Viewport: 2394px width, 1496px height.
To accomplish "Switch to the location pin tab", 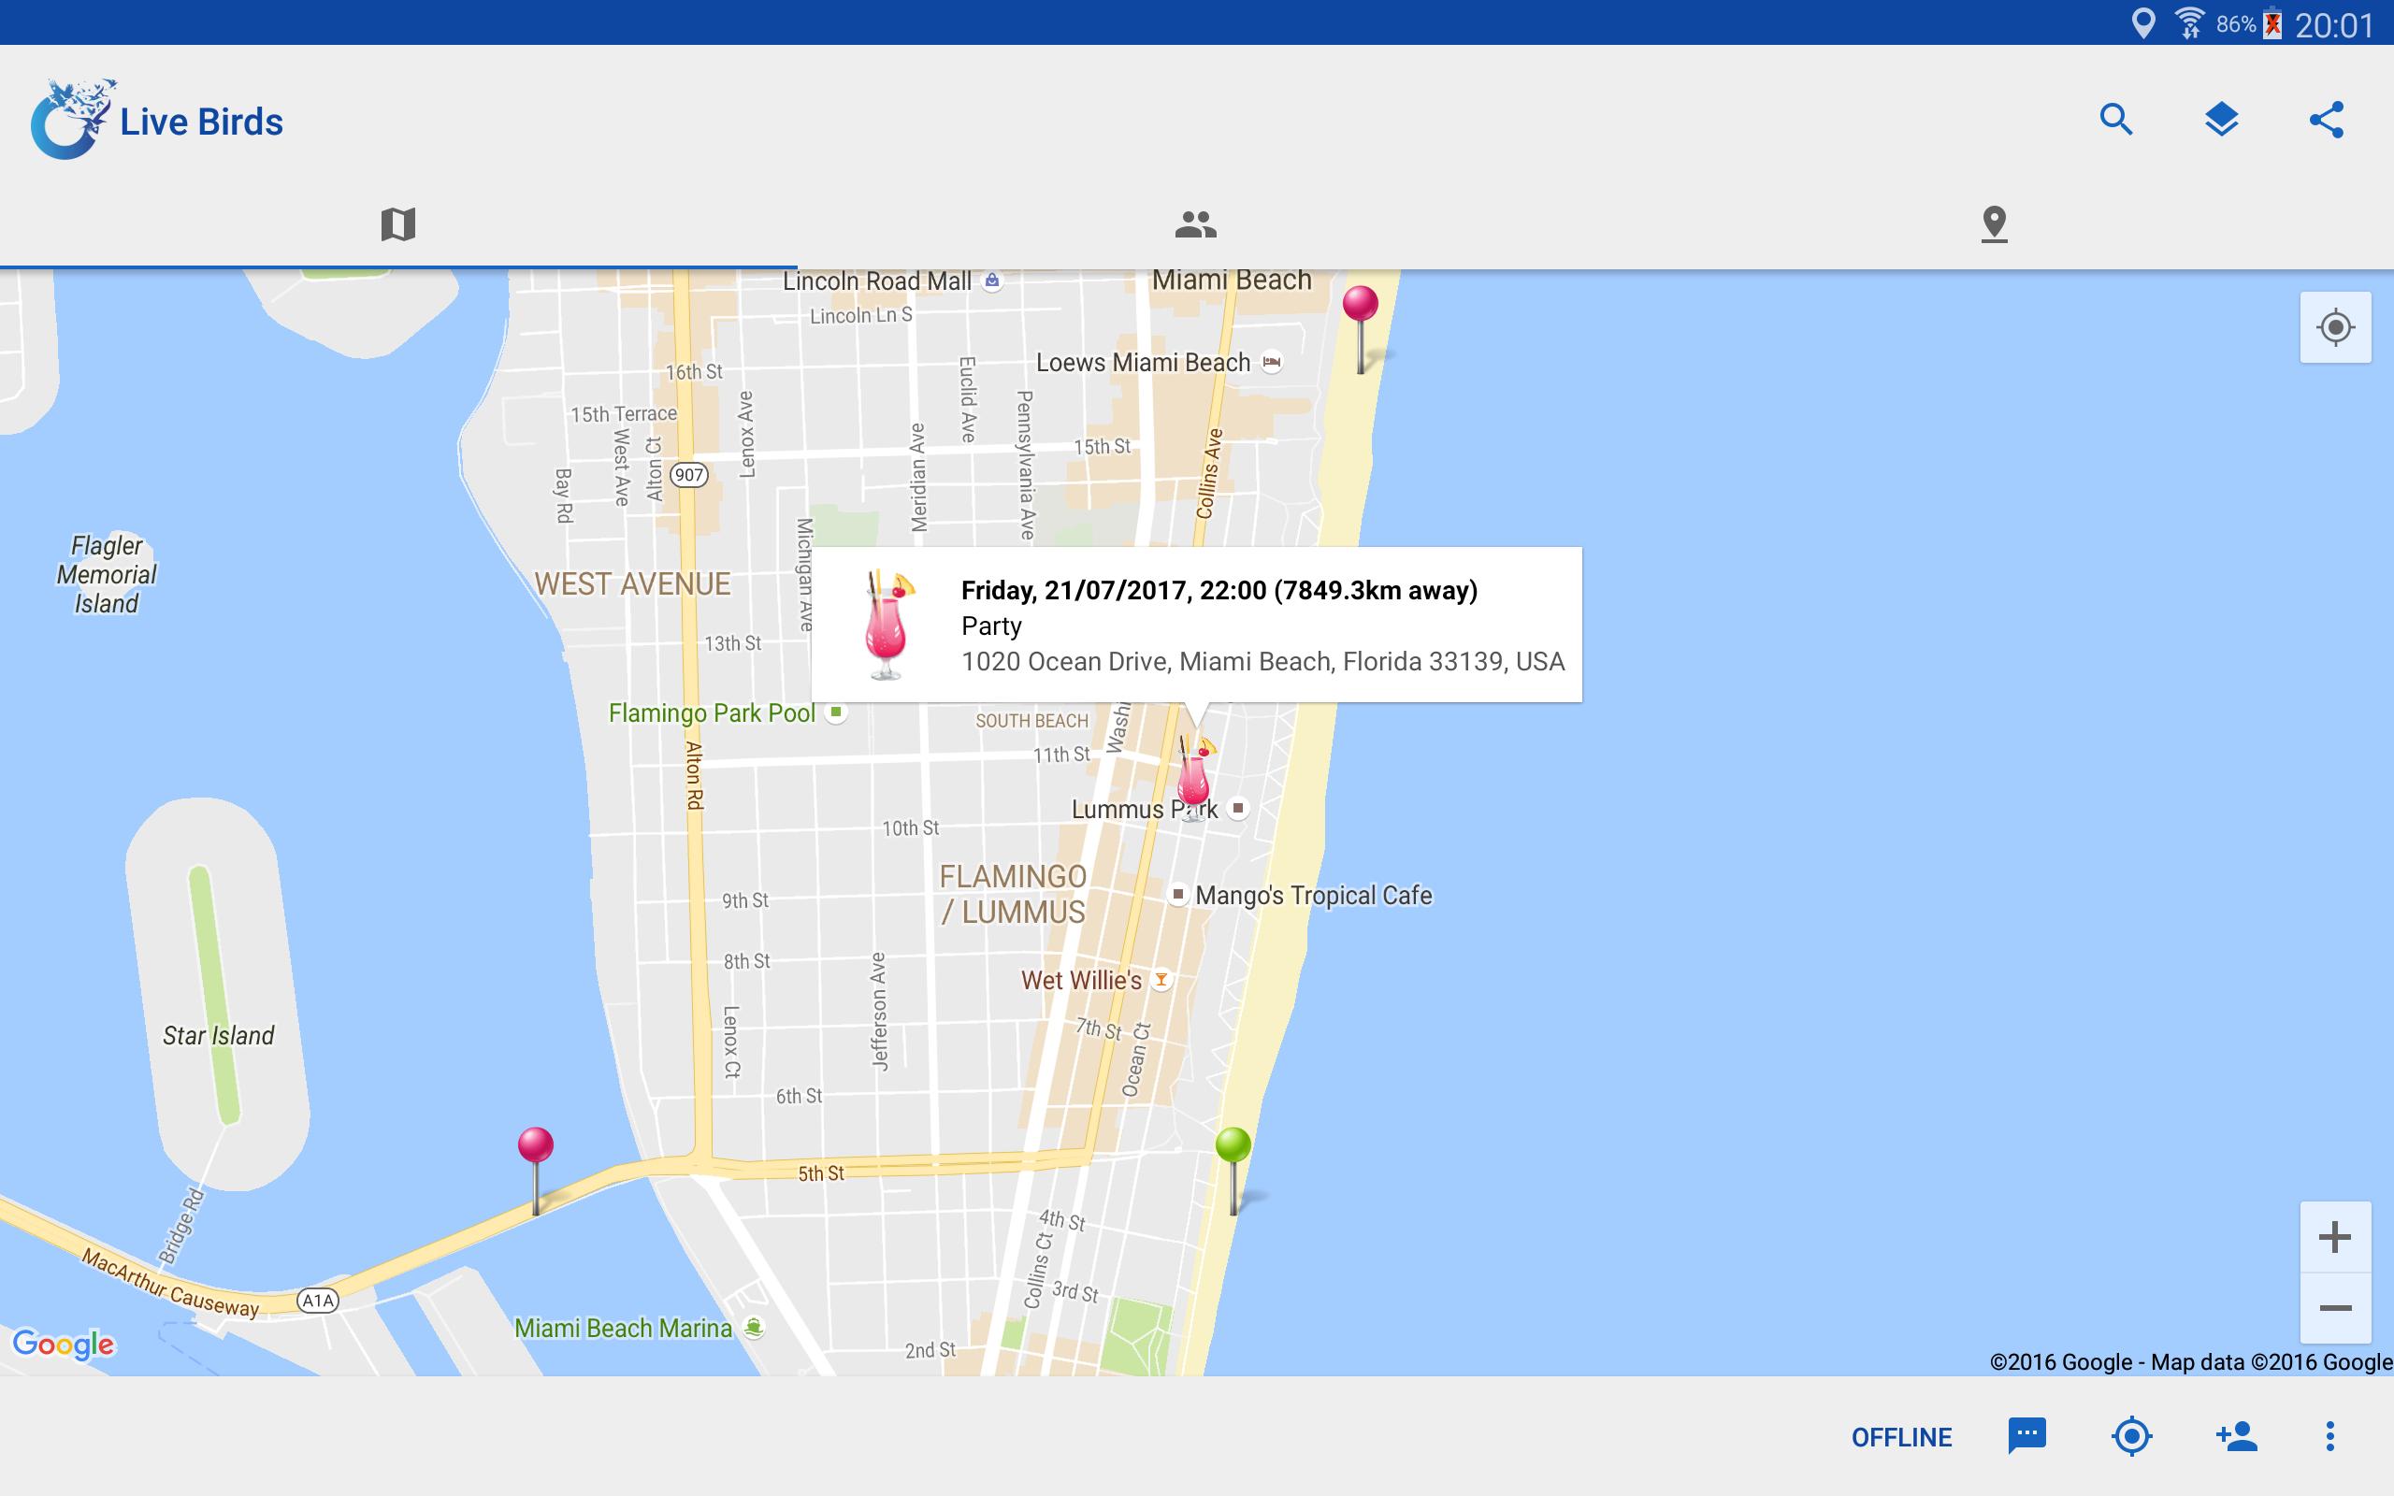I will [x=1995, y=223].
